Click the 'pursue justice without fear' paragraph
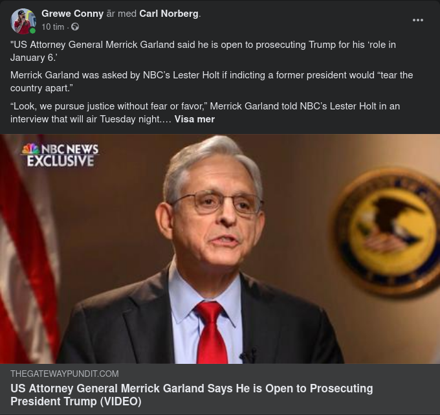The width and height of the screenshot is (440, 415). [205, 113]
